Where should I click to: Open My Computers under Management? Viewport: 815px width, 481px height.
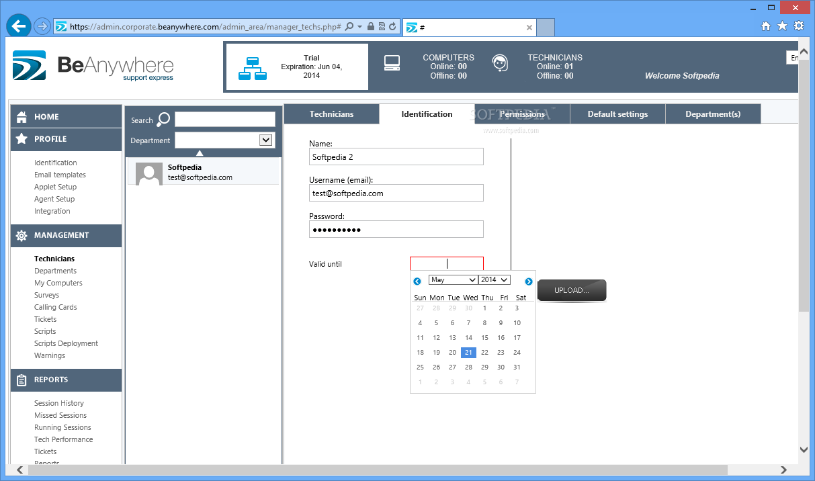(58, 283)
